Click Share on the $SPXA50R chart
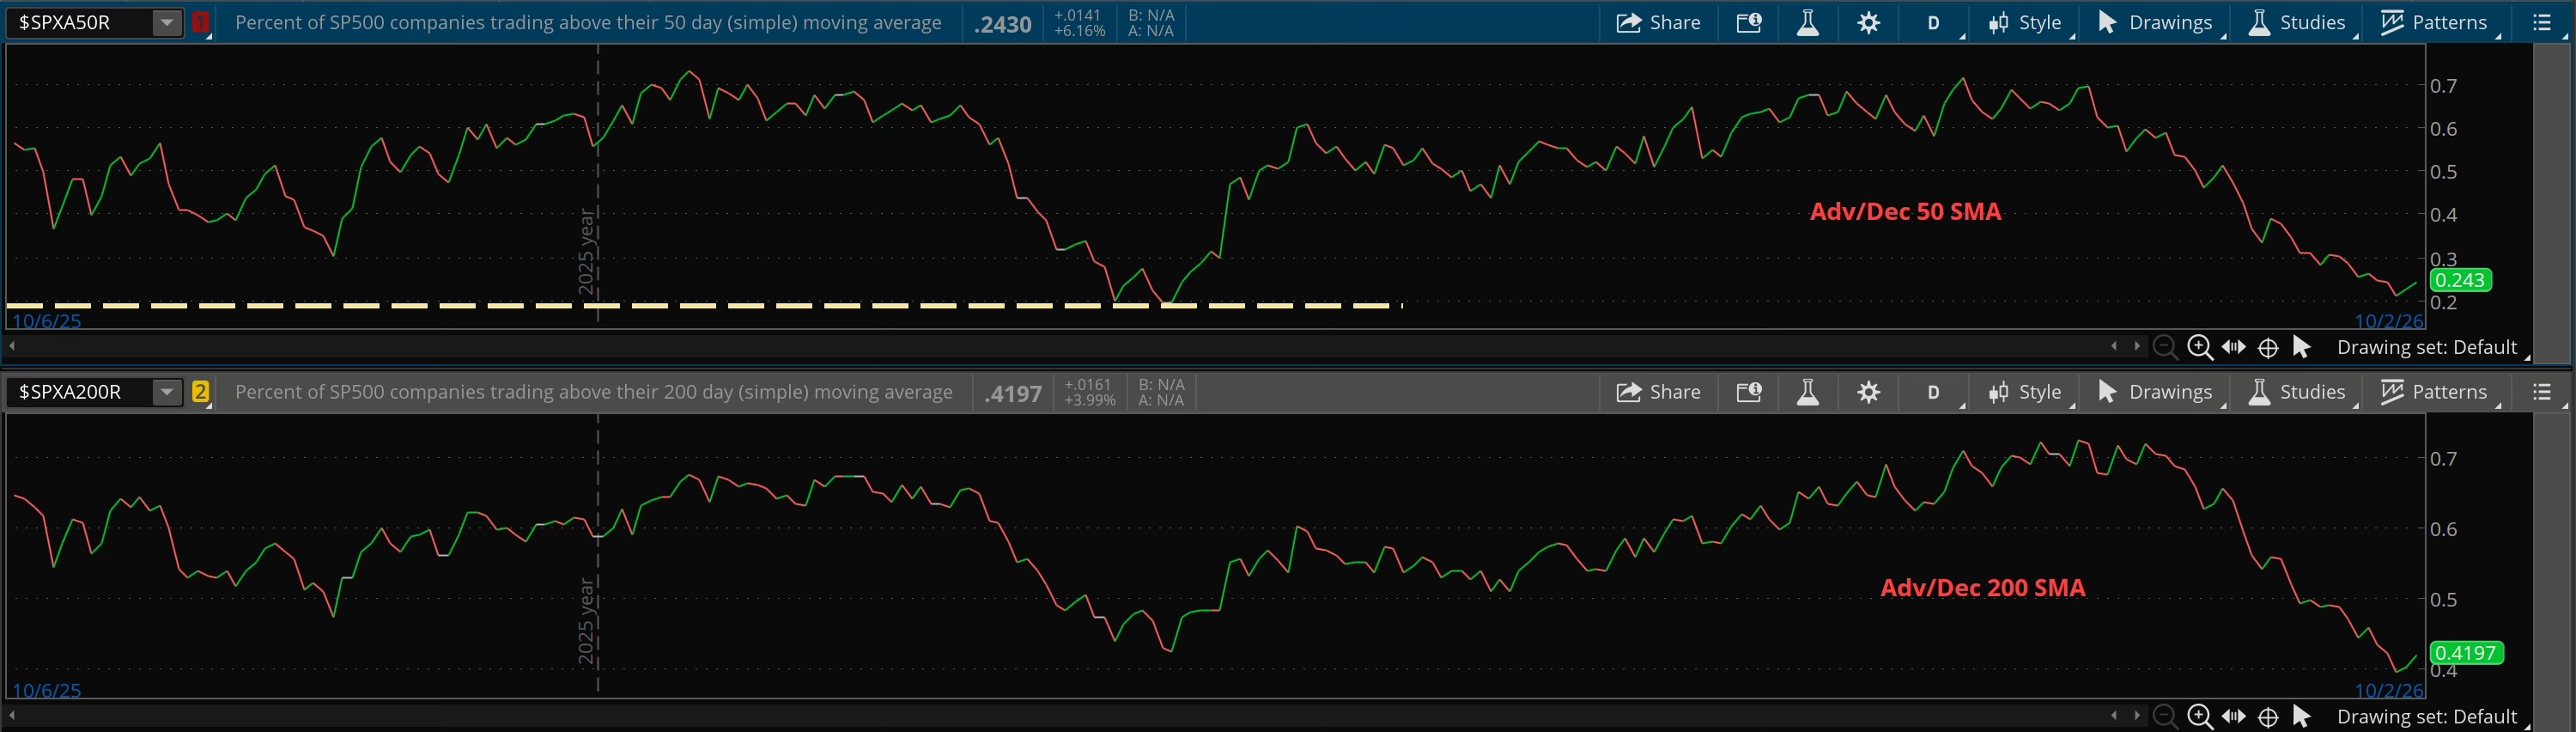 [1658, 23]
